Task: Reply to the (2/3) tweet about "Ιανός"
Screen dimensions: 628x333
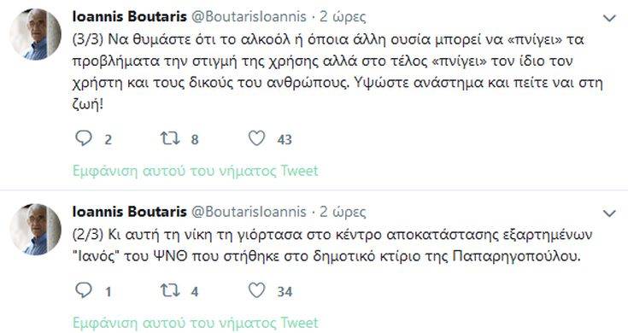Action: point(84,290)
